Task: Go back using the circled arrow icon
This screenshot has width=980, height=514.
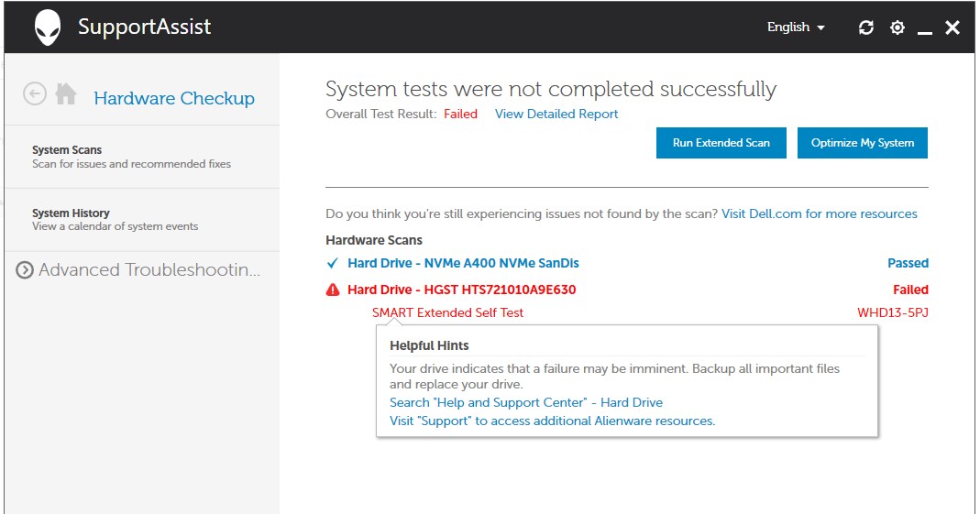Action: coord(34,94)
